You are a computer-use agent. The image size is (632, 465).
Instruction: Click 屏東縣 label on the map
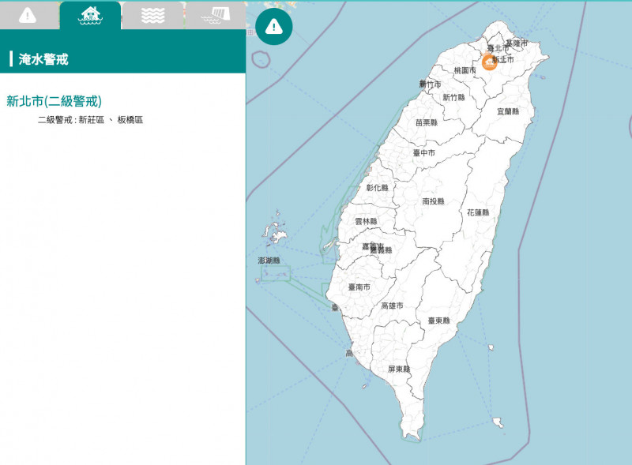coord(399,369)
